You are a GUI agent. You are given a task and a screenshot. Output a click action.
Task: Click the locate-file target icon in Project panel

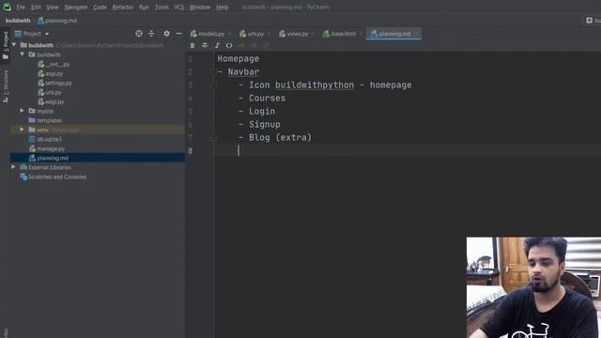[x=139, y=34]
